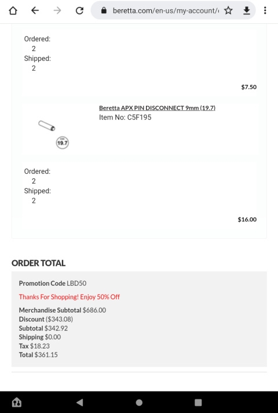Click the Promotion Code LBD50 text
278x413 pixels.
click(x=53, y=283)
